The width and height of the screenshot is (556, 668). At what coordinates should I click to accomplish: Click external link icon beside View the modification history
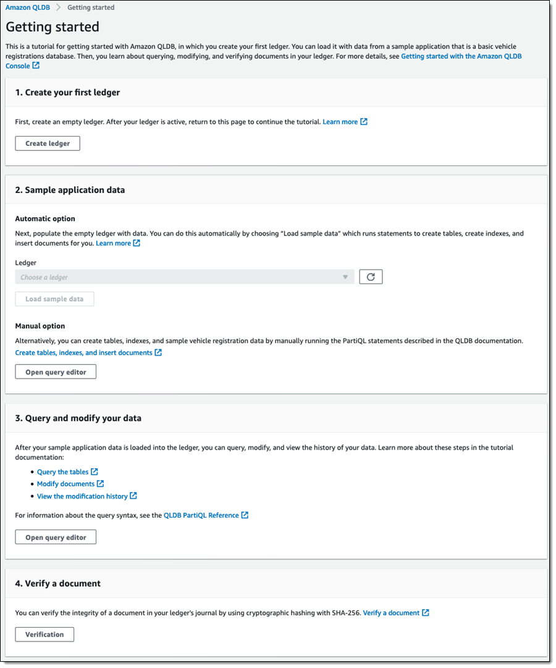(x=133, y=496)
